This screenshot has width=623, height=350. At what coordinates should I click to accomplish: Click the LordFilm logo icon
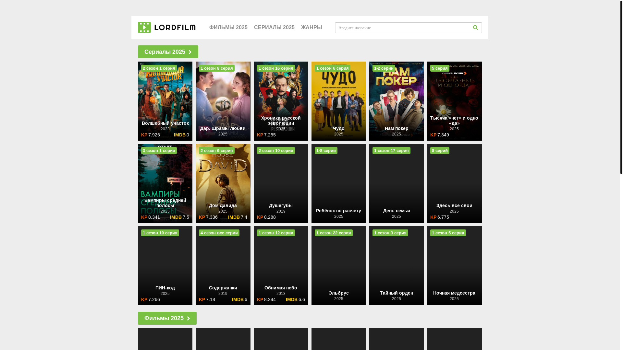[x=144, y=28]
